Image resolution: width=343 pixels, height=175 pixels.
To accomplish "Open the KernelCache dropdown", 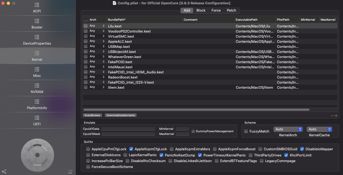I will (319, 129).
